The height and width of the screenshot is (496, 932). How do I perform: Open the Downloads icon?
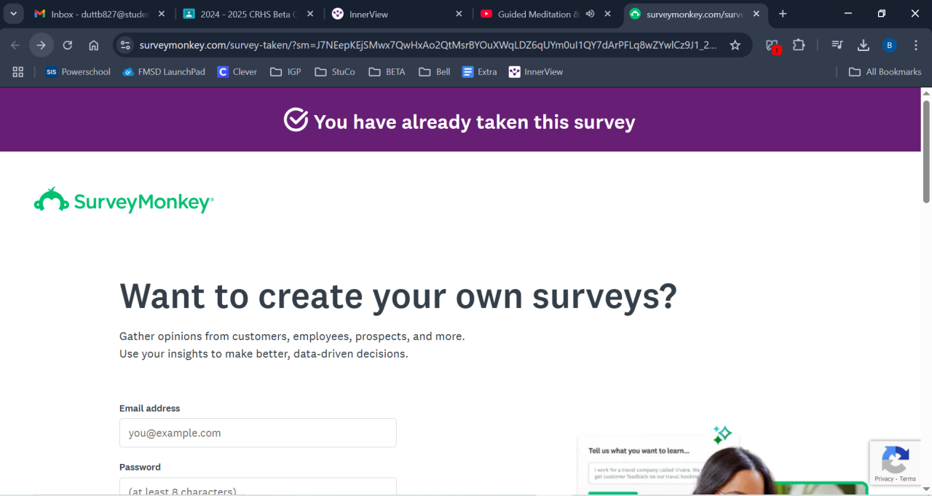point(864,45)
